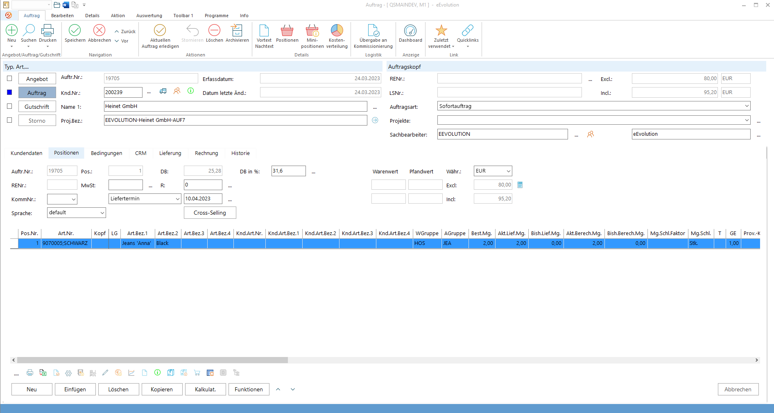Click Positionen basket icon in ribbon

(x=287, y=30)
